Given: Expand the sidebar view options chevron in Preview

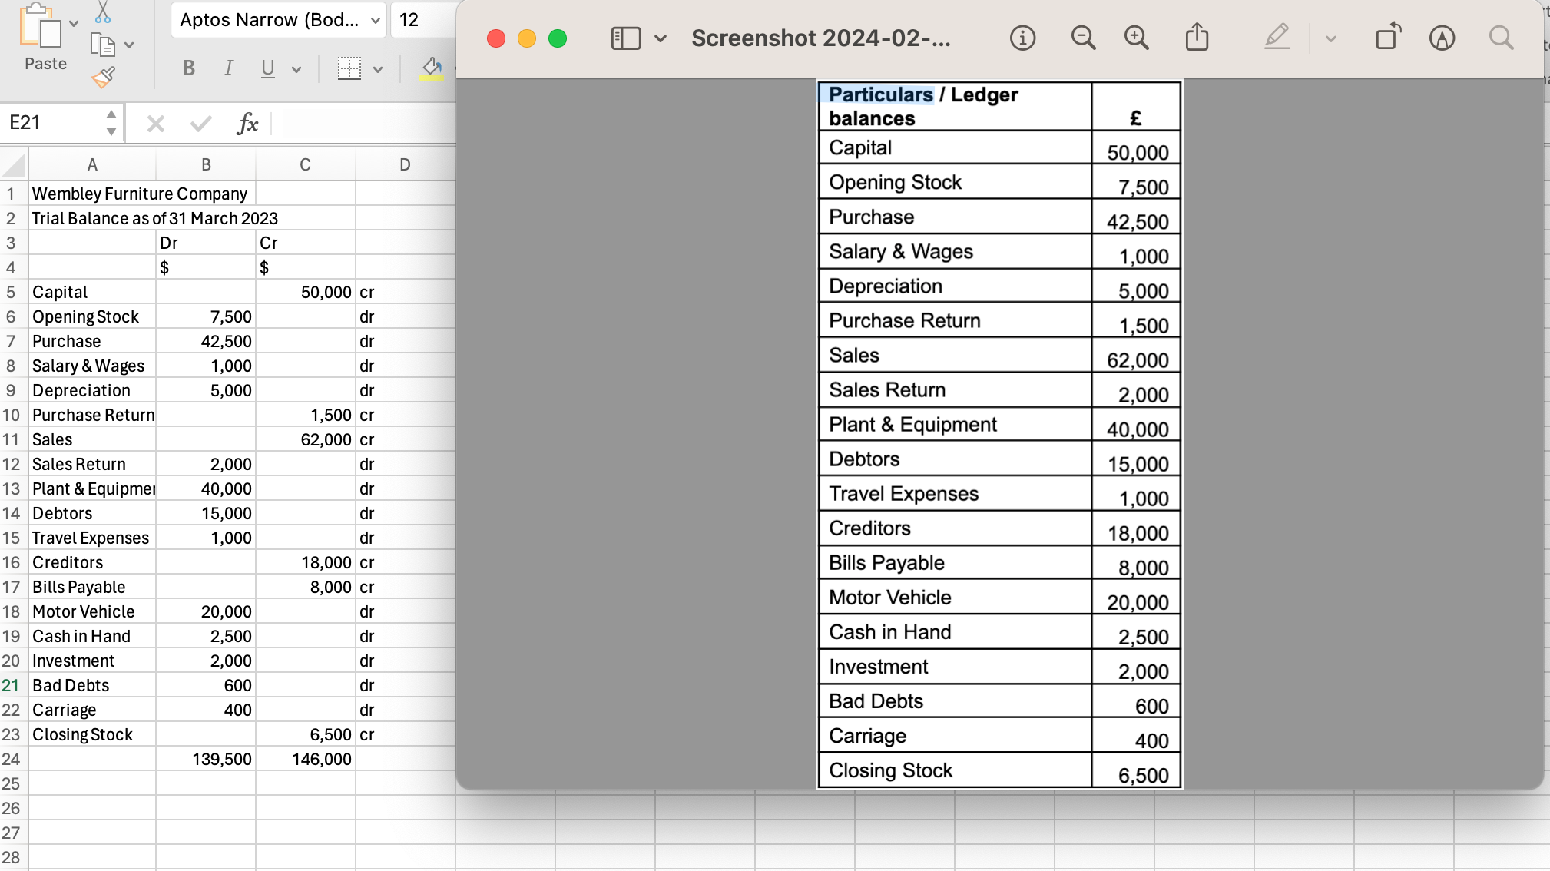Looking at the screenshot, I should pos(659,37).
